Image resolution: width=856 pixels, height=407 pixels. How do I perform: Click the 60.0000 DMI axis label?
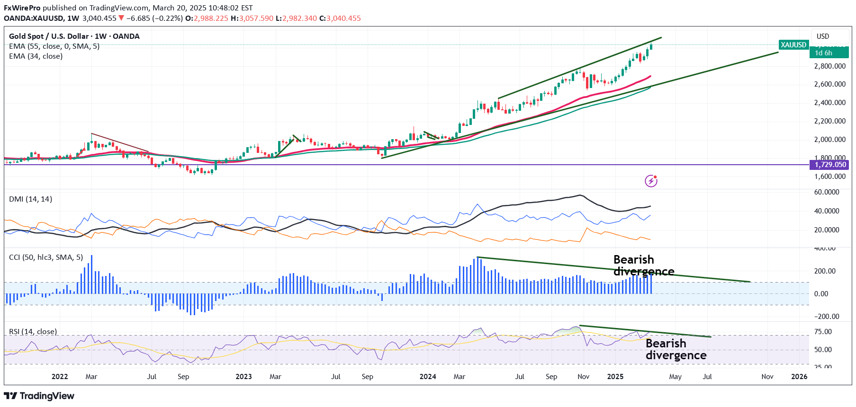[x=827, y=192]
